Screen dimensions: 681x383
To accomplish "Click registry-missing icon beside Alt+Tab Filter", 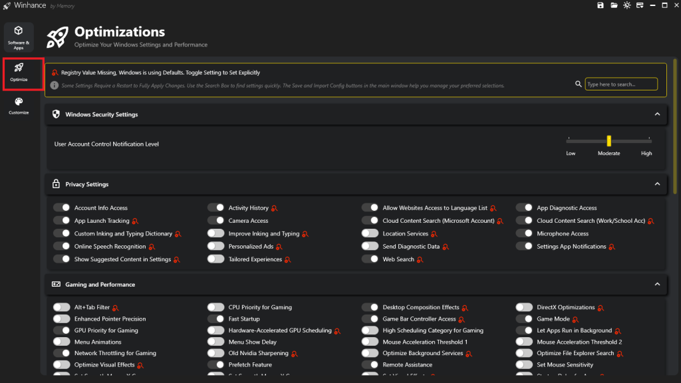I will (x=115, y=308).
